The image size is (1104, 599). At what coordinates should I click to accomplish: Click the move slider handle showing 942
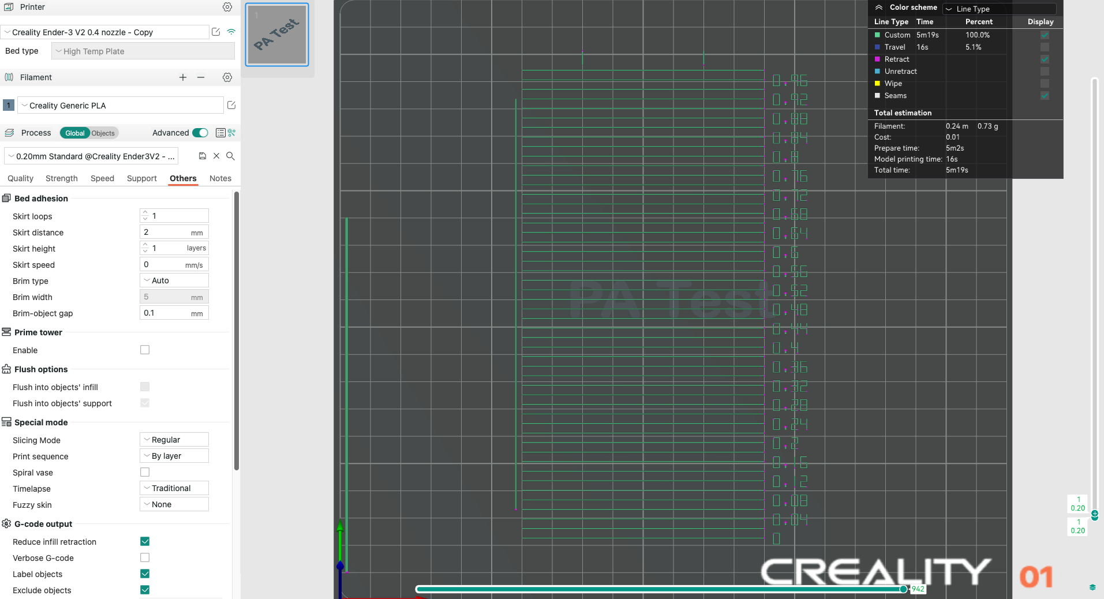click(x=904, y=589)
